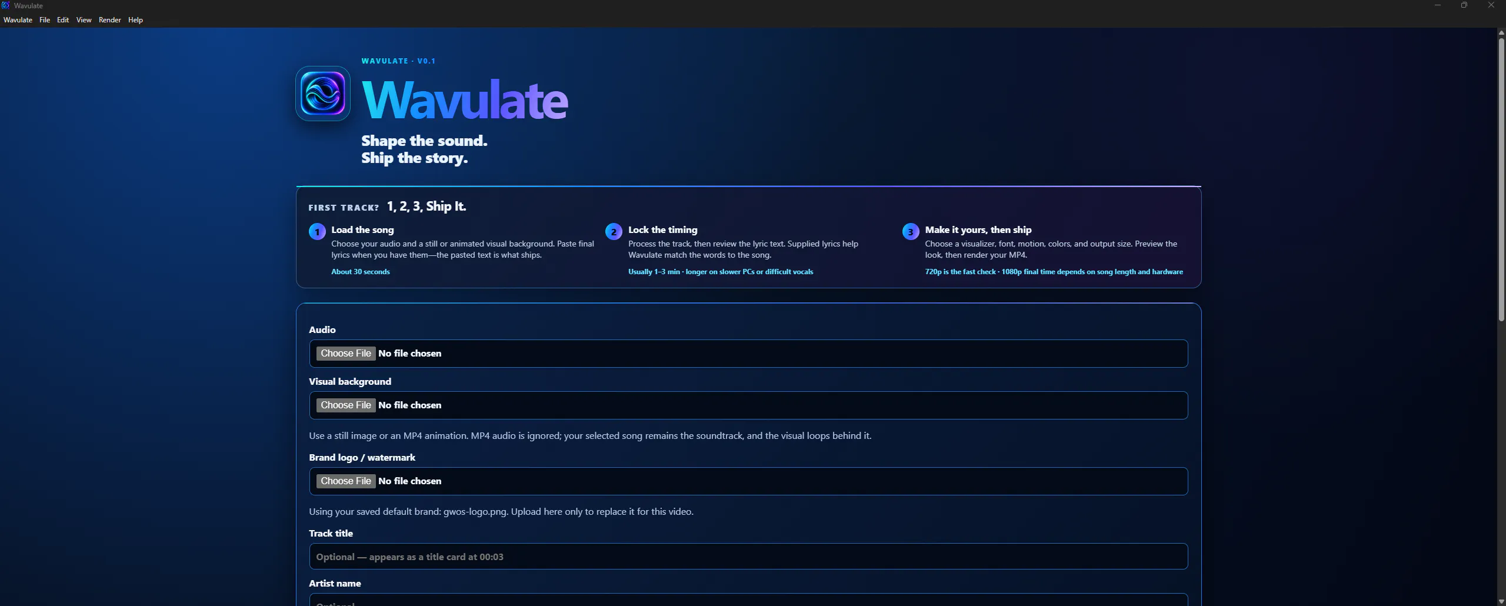Viewport: 1506px width, 606px height.
Task: Open the File menu
Action: (45, 20)
